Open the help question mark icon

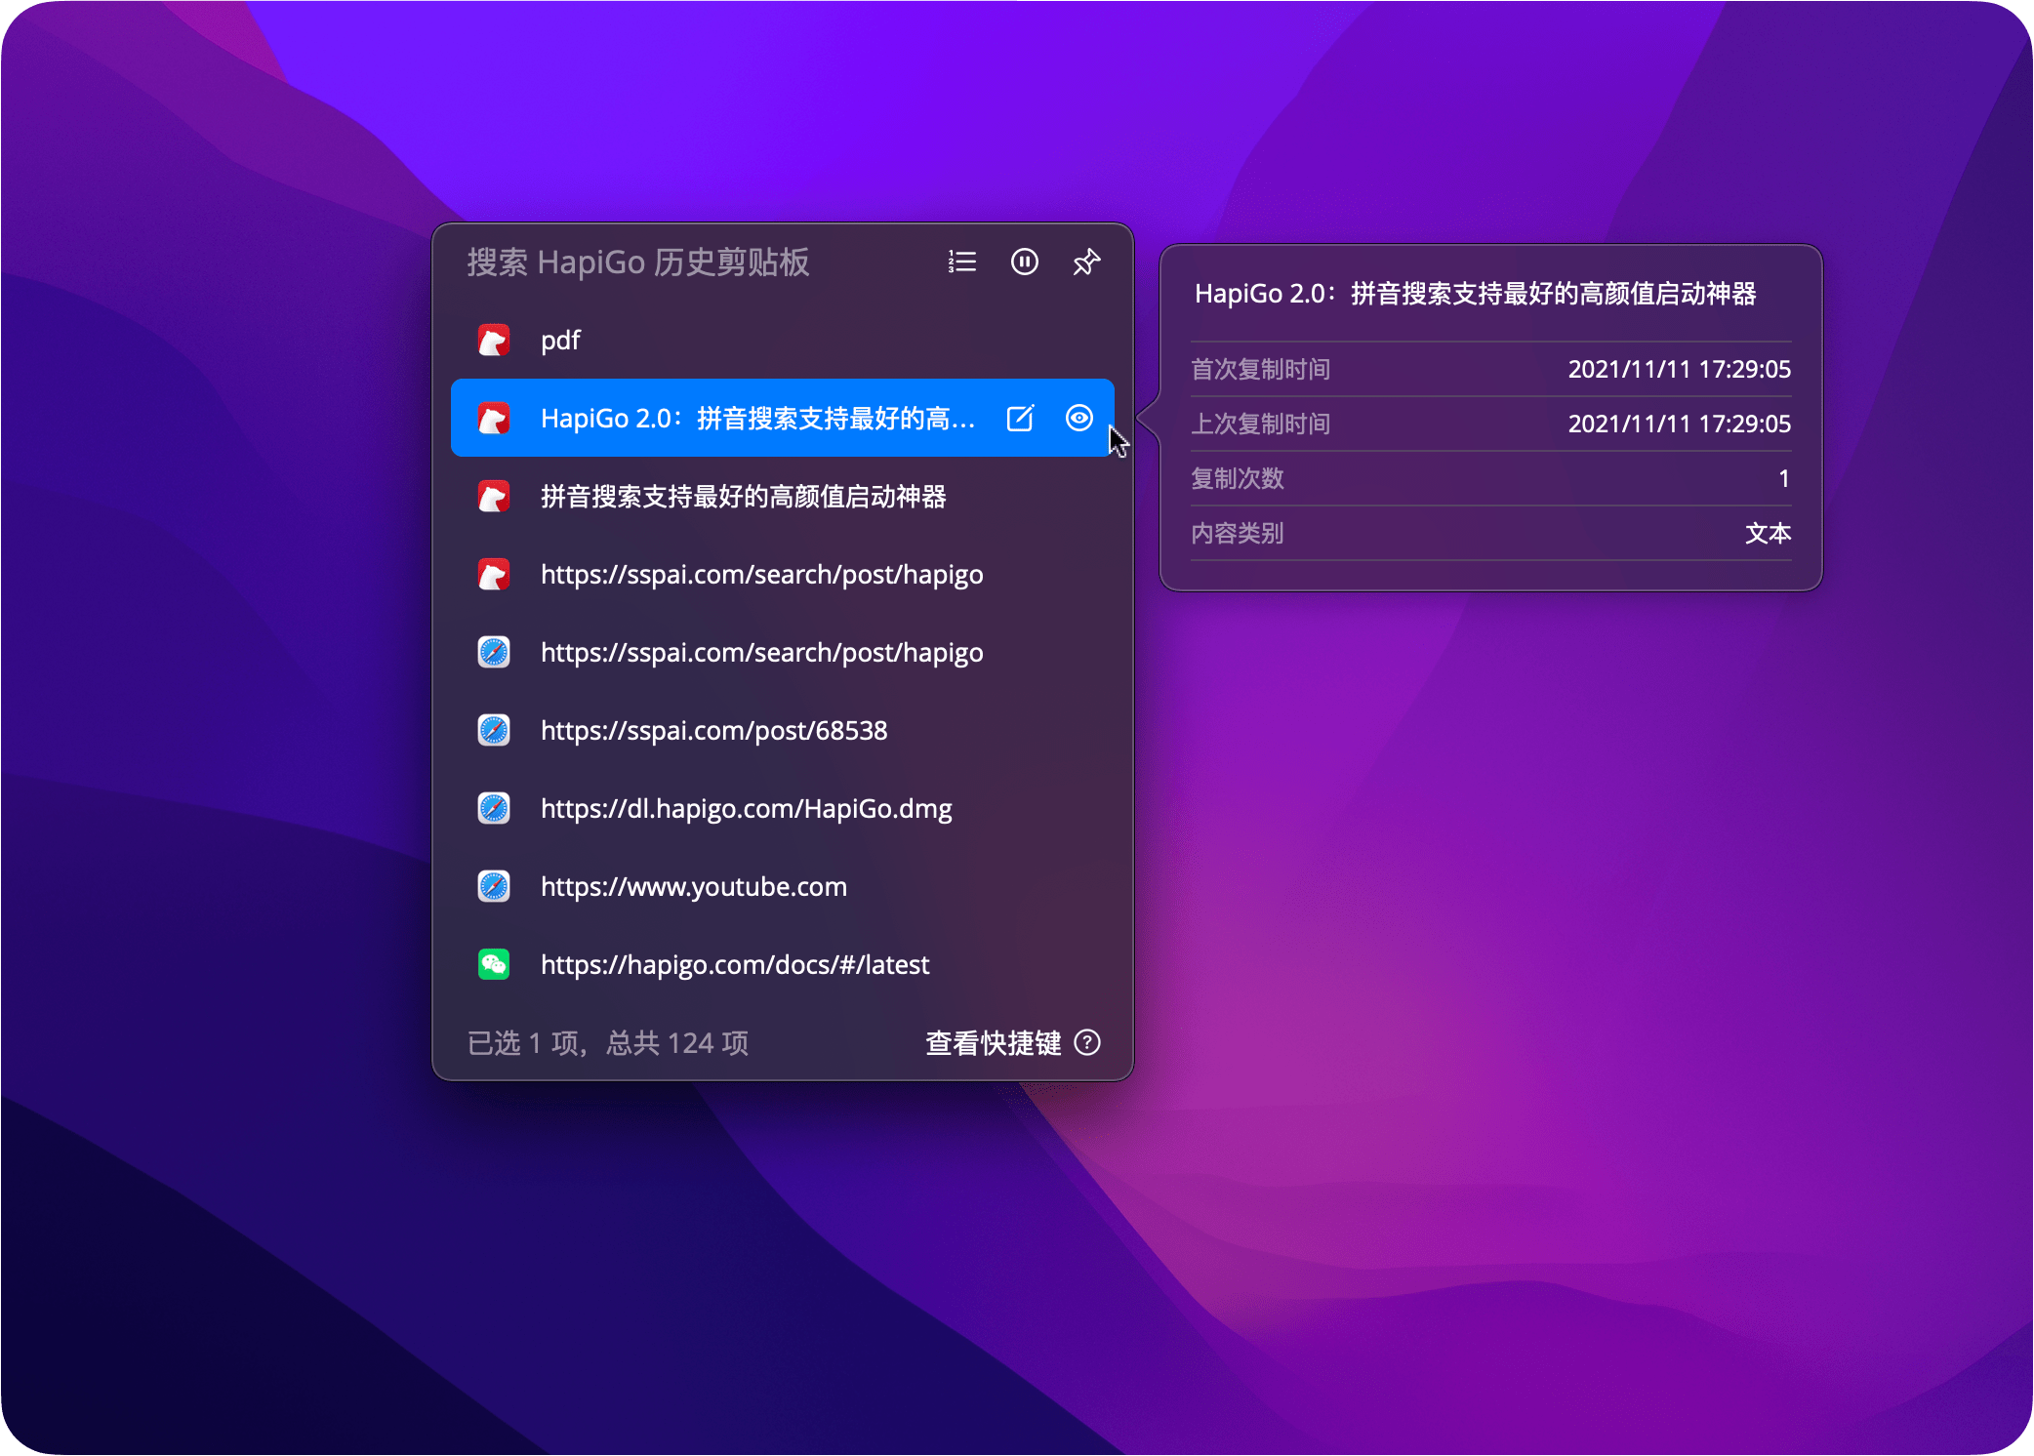[1087, 1042]
